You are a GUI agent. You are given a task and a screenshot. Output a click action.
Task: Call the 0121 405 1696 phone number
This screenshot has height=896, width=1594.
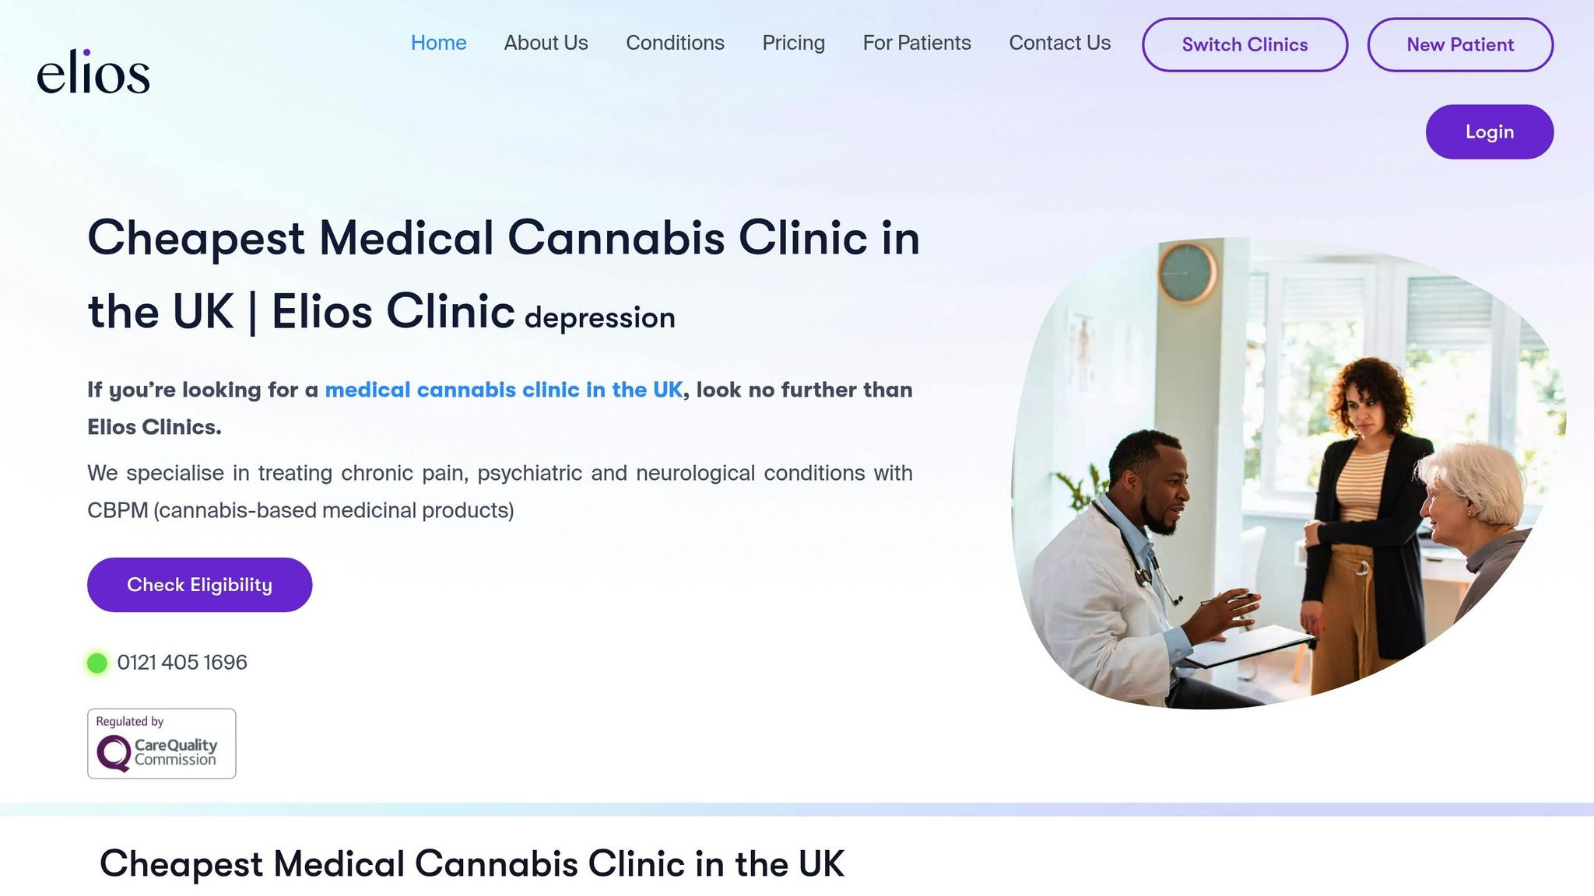182,663
